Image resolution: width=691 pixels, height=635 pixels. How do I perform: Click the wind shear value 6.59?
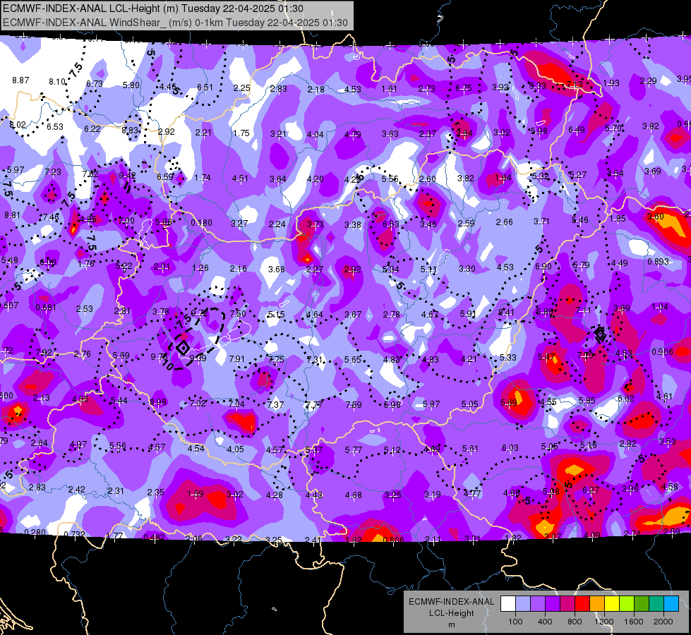165,176
